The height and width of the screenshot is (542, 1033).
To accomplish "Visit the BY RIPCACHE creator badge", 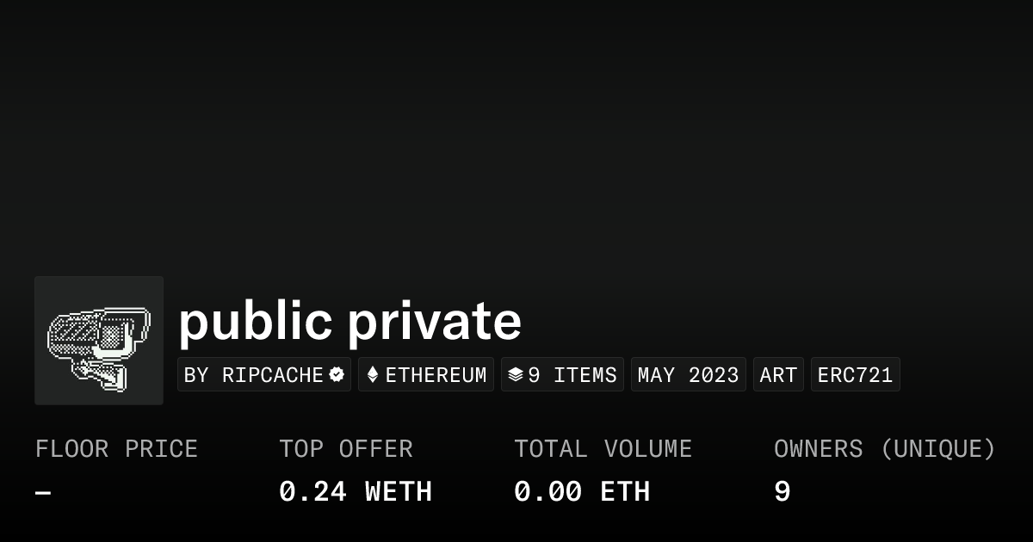I will 263,374.
